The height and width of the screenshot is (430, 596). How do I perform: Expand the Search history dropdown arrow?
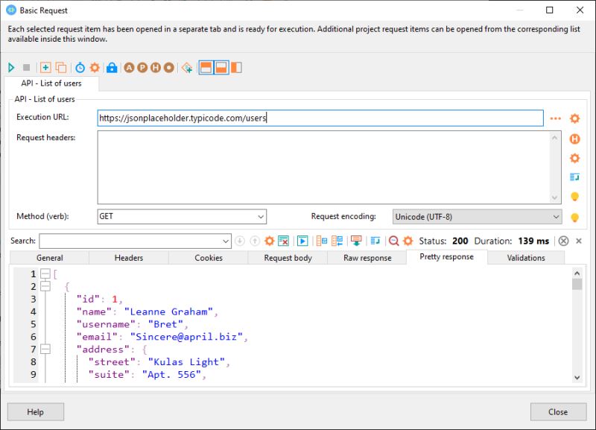(226, 241)
